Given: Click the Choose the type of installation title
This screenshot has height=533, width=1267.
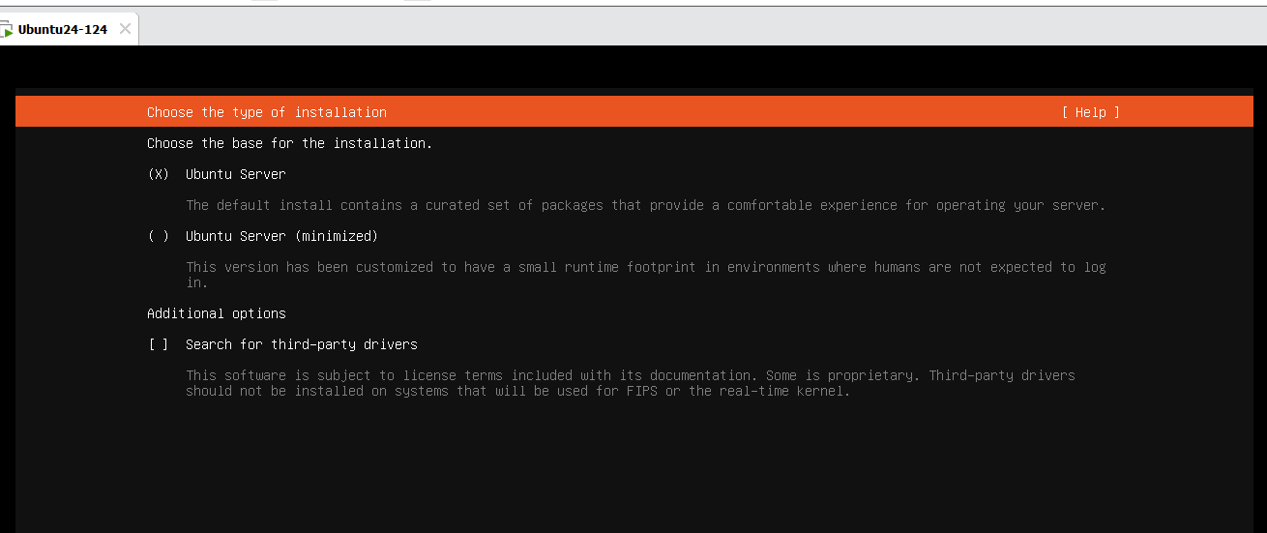Looking at the screenshot, I should pos(267,112).
